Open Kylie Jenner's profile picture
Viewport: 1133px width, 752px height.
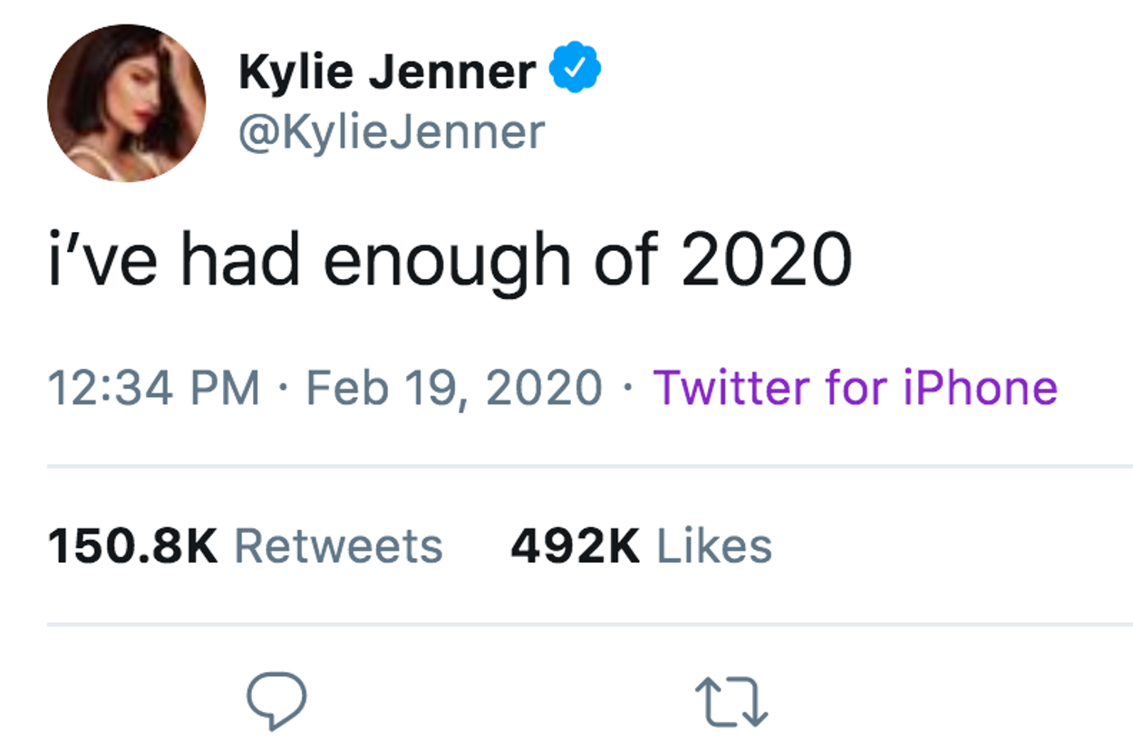click(x=126, y=102)
